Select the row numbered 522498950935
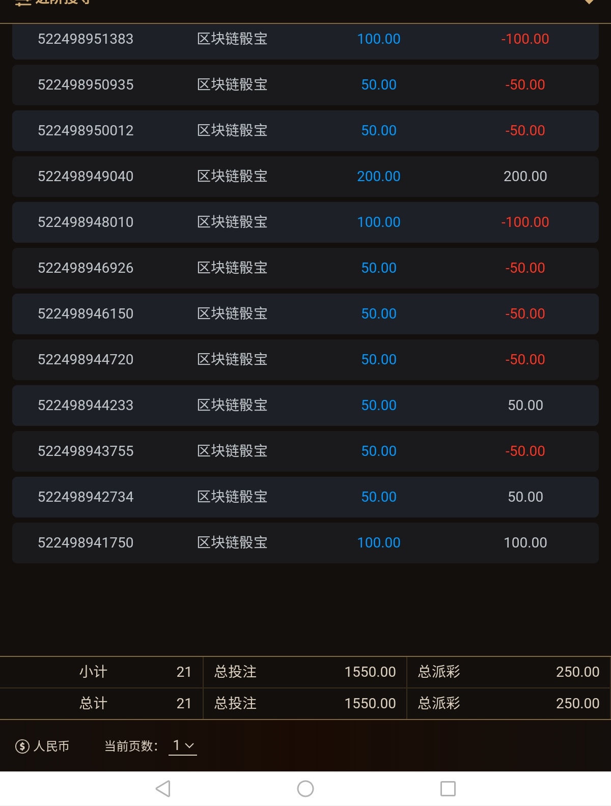The width and height of the screenshot is (611, 806). coord(86,85)
